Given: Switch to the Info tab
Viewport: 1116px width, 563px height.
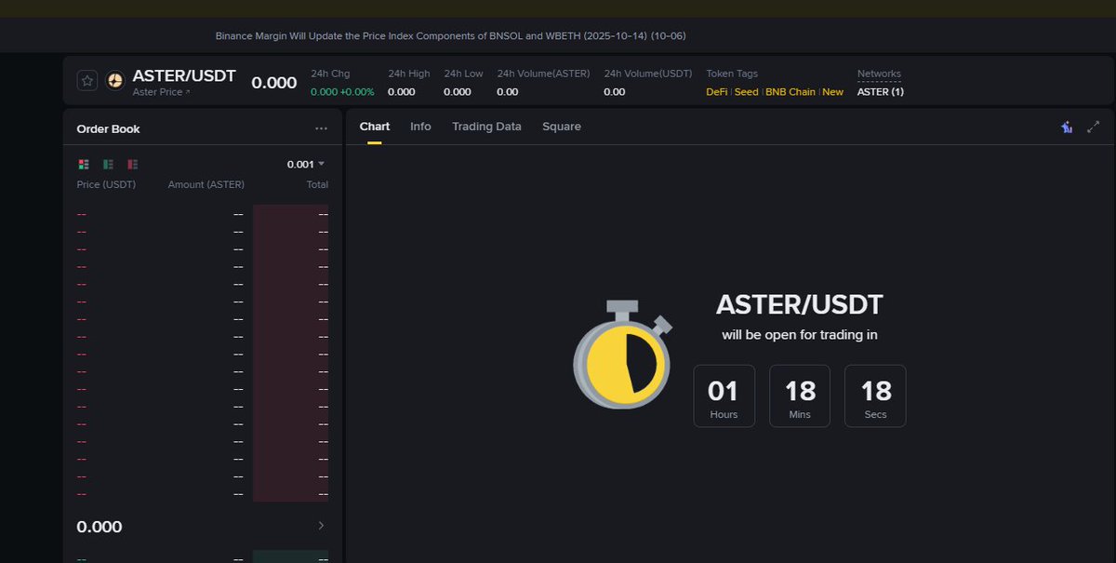Looking at the screenshot, I should (420, 127).
